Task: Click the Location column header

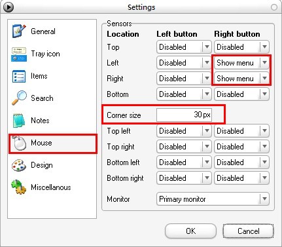Action: [123, 34]
